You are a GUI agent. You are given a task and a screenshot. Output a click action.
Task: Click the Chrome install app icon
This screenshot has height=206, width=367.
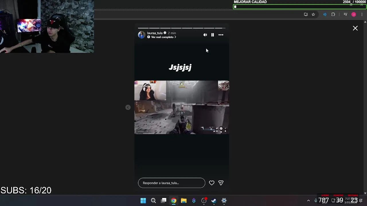[x=306, y=14]
